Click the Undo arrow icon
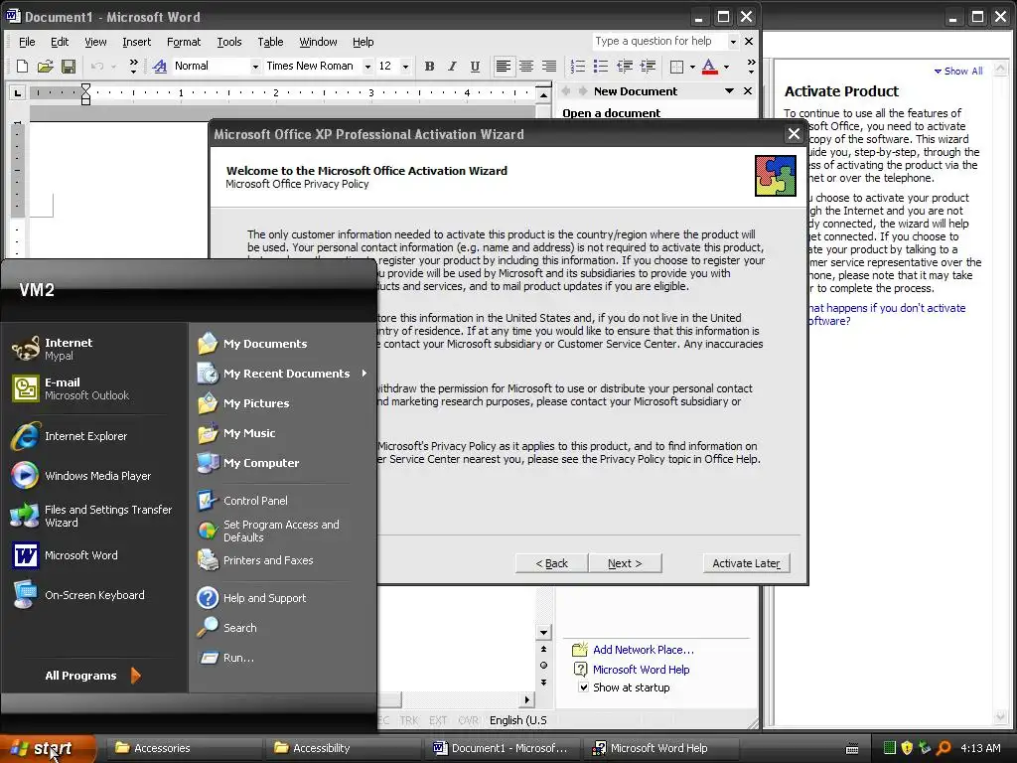Screen dimensions: 1017x763 tap(96, 67)
